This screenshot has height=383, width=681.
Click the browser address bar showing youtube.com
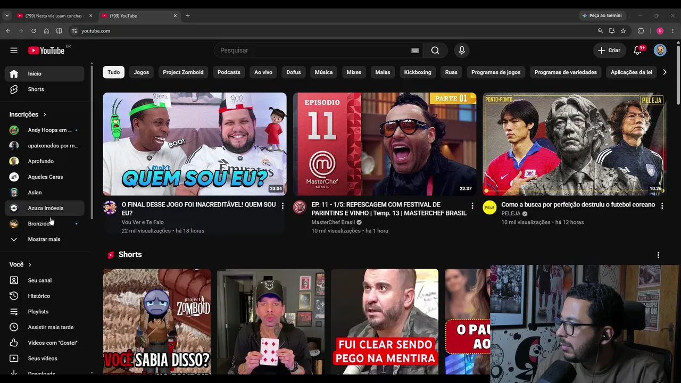click(335, 31)
